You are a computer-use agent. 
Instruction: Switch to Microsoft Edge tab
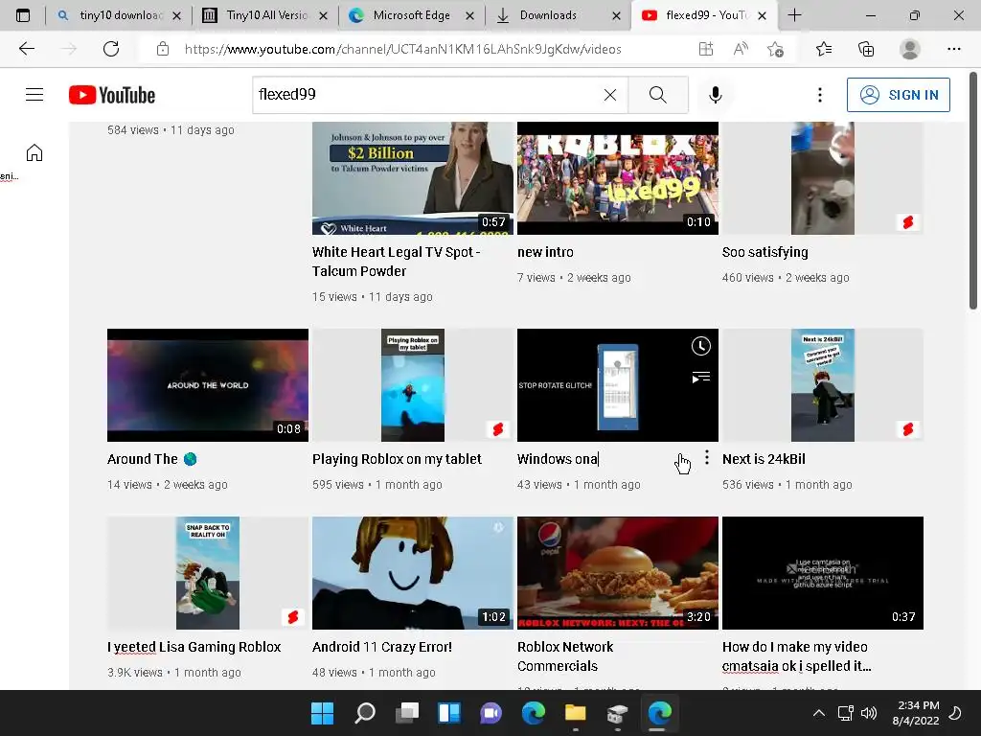click(411, 15)
